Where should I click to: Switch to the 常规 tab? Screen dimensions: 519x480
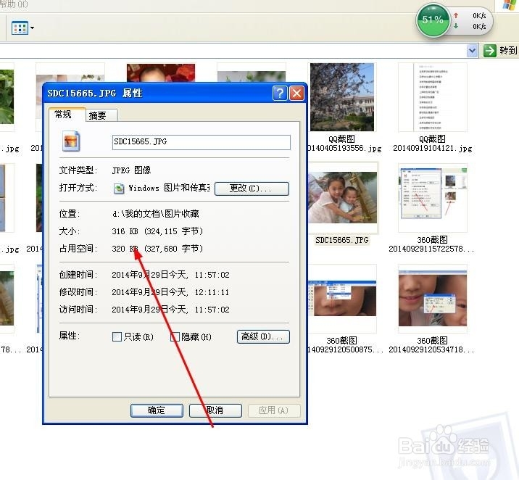[x=67, y=115]
